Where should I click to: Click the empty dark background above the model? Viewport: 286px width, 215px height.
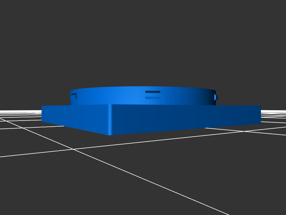click(x=143, y=43)
